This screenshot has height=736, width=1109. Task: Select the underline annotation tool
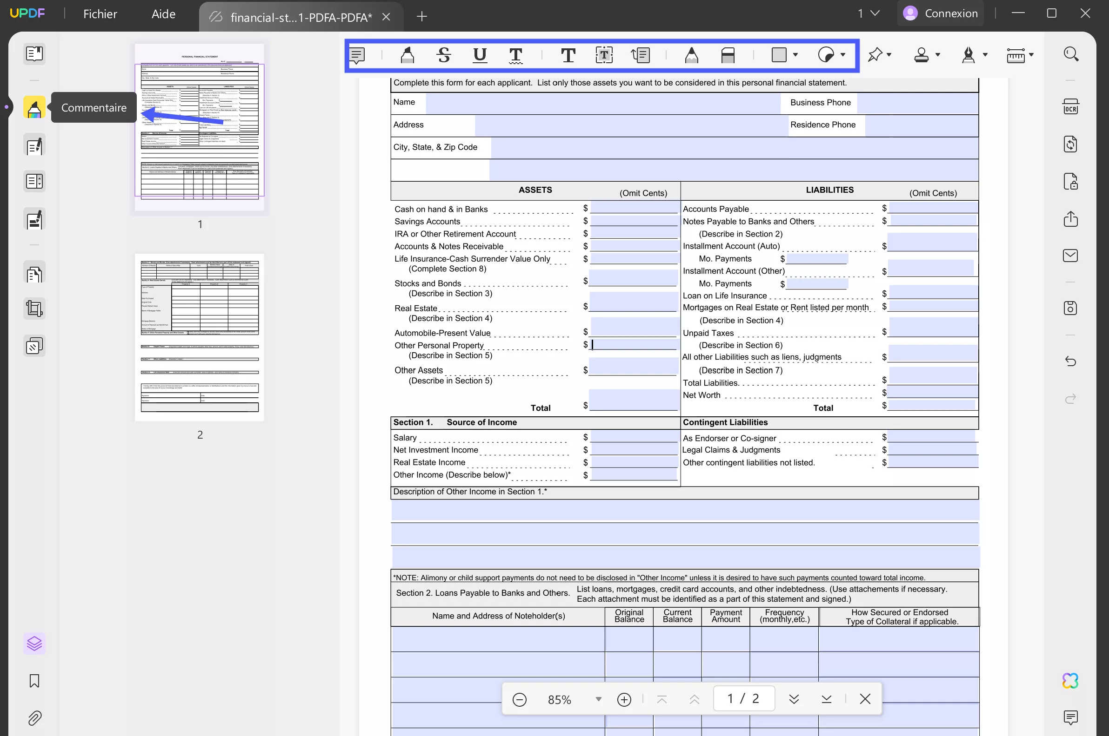coord(479,55)
